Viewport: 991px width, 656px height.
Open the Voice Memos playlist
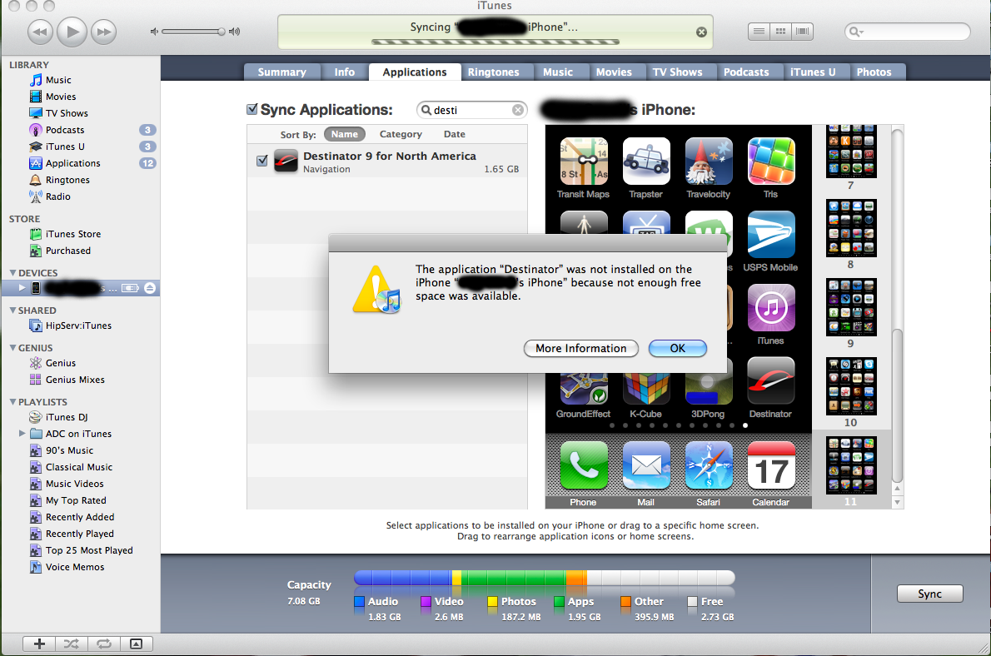click(75, 567)
